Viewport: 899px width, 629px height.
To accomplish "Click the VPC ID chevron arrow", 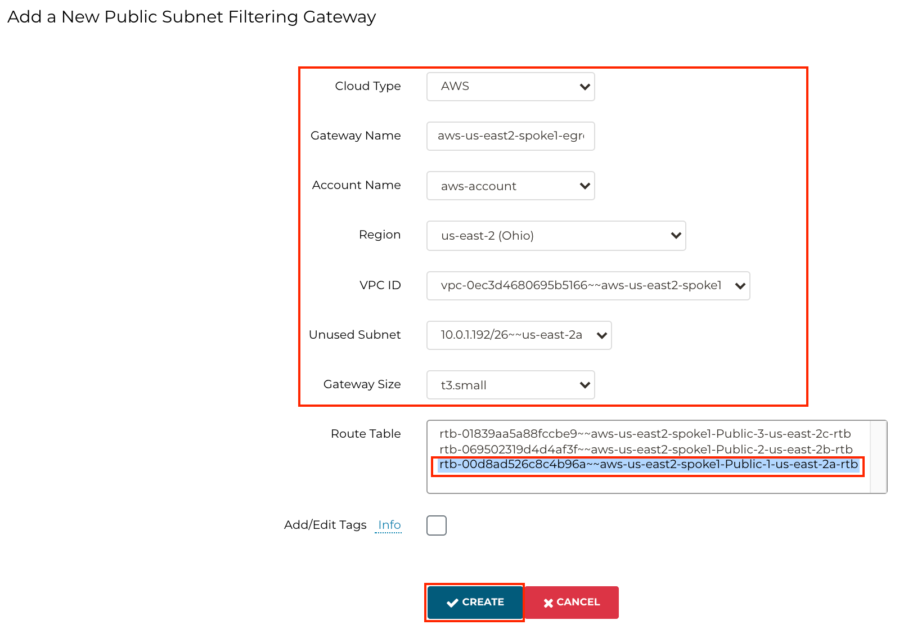I will click(x=740, y=286).
